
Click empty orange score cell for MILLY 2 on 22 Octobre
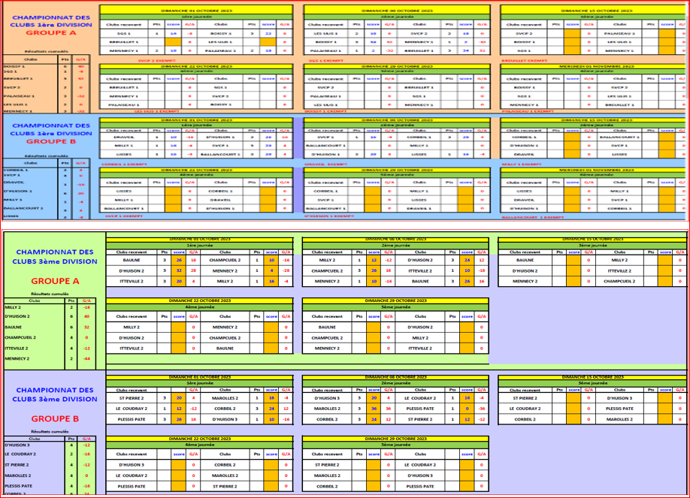click(x=177, y=327)
